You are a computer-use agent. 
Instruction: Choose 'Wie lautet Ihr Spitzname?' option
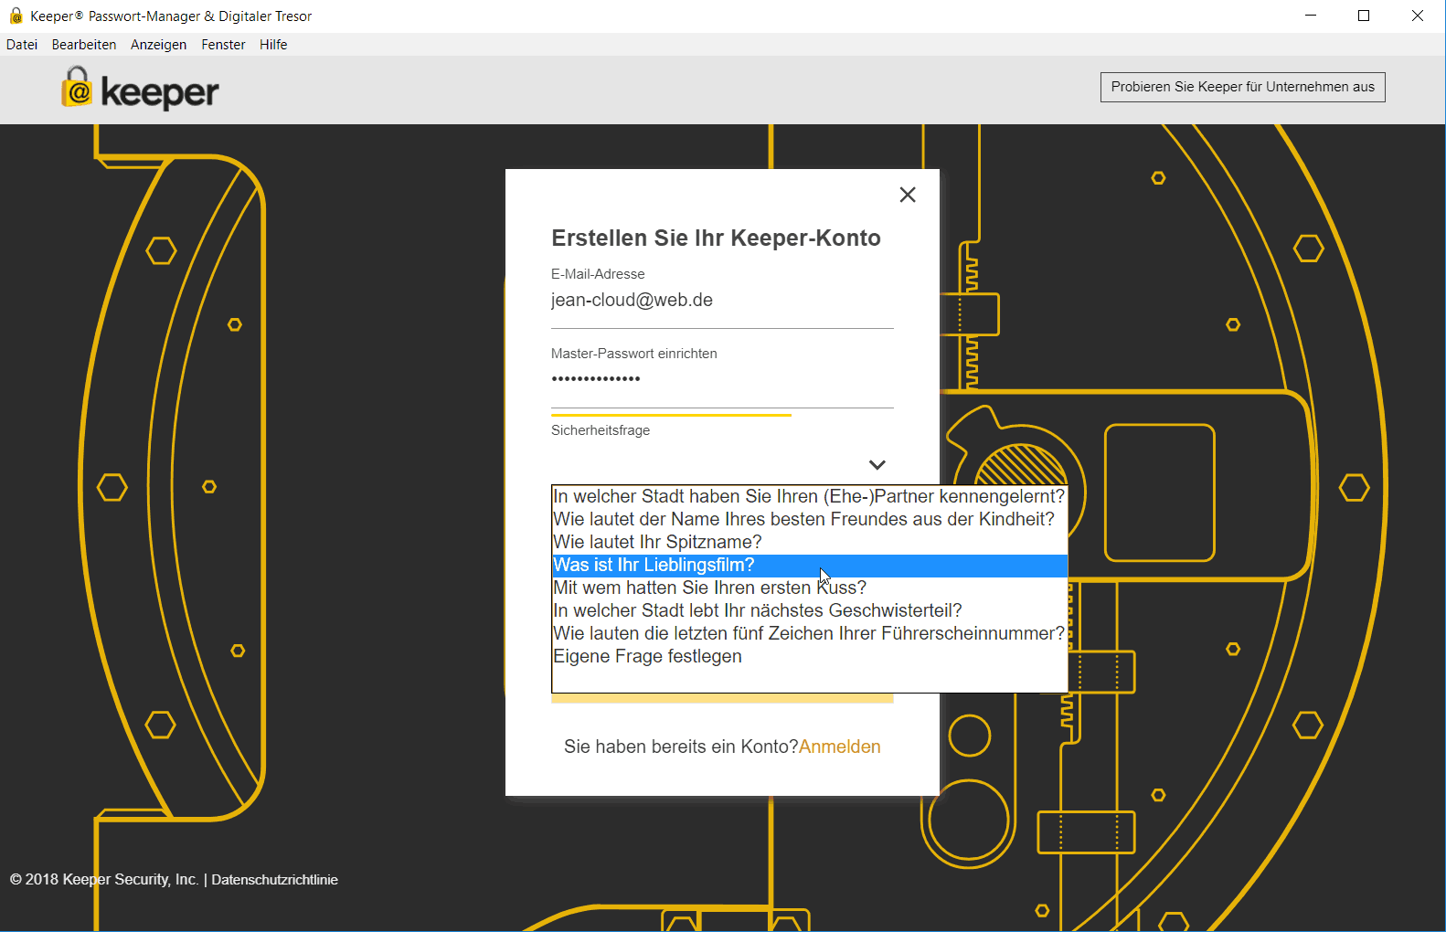click(x=810, y=542)
